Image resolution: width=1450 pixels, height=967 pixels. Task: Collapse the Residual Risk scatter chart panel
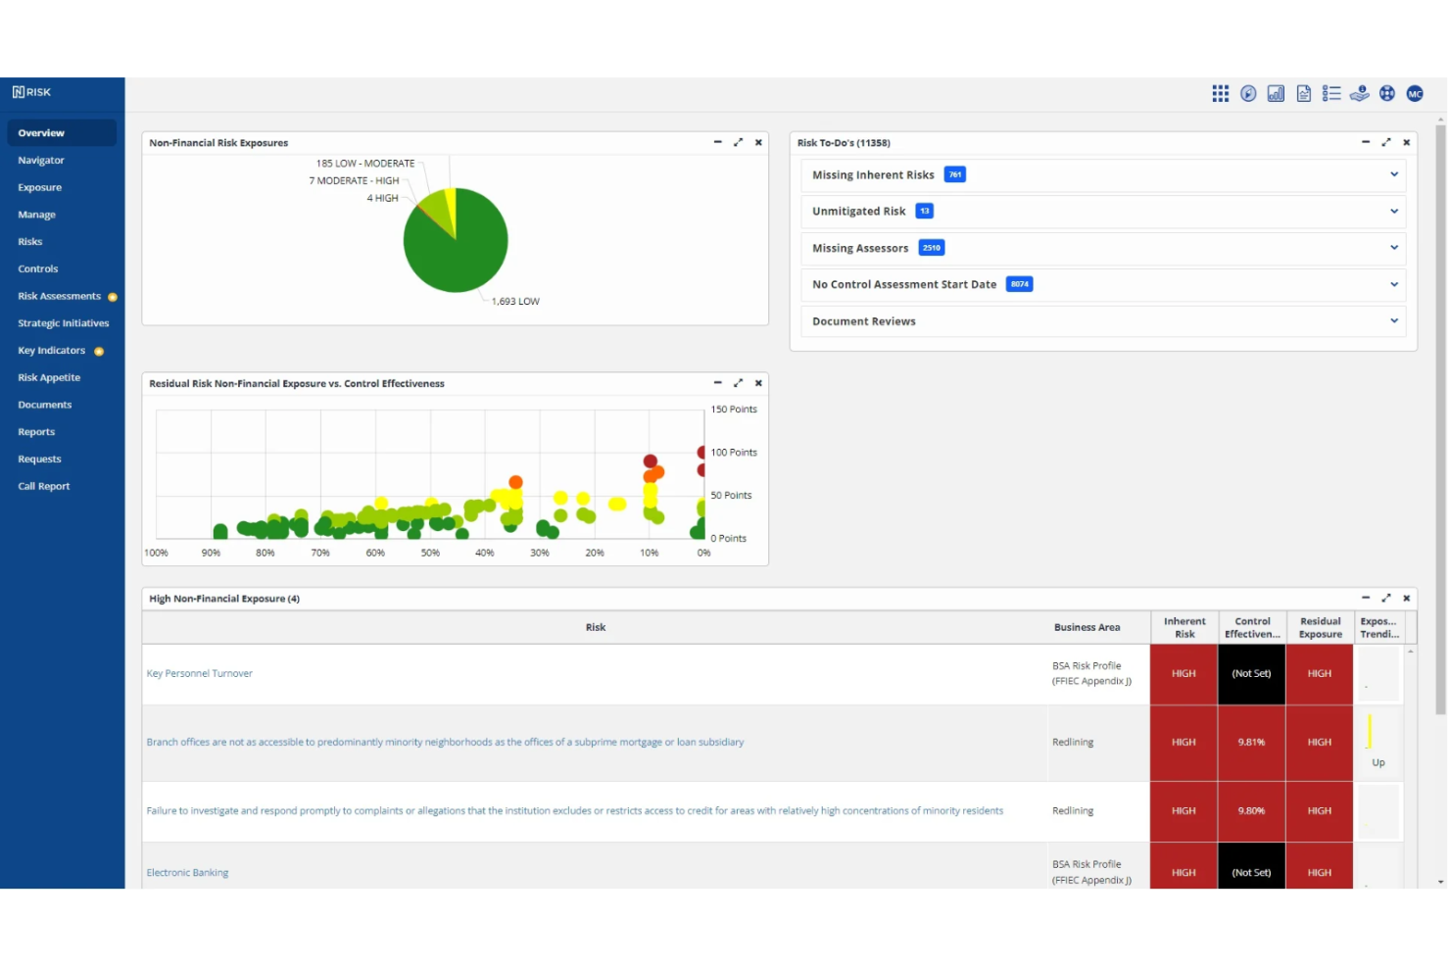(x=717, y=383)
